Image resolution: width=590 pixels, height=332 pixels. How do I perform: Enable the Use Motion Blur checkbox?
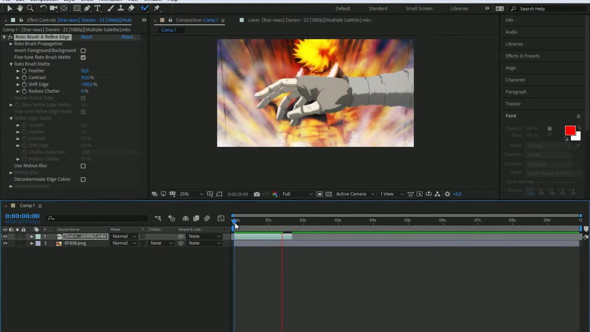pos(83,166)
